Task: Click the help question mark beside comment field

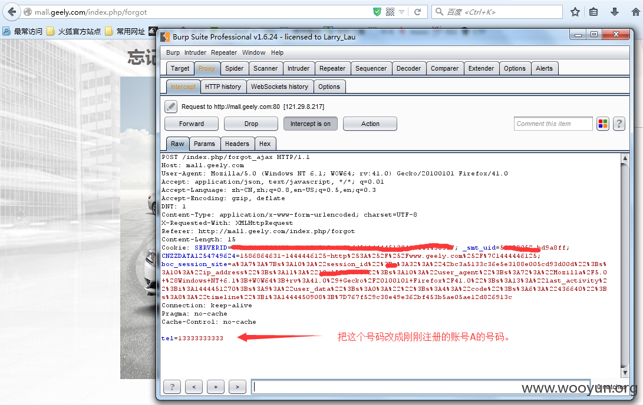Action: click(619, 124)
